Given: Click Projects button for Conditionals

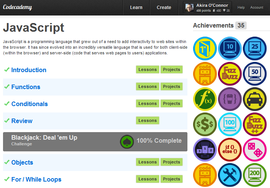Looking at the screenshot, I should (172, 103).
